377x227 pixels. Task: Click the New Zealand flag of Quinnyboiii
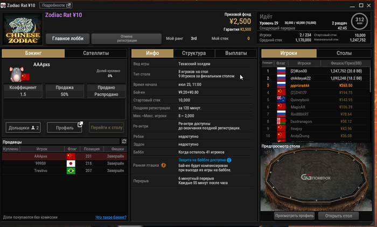tap(281, 100)
